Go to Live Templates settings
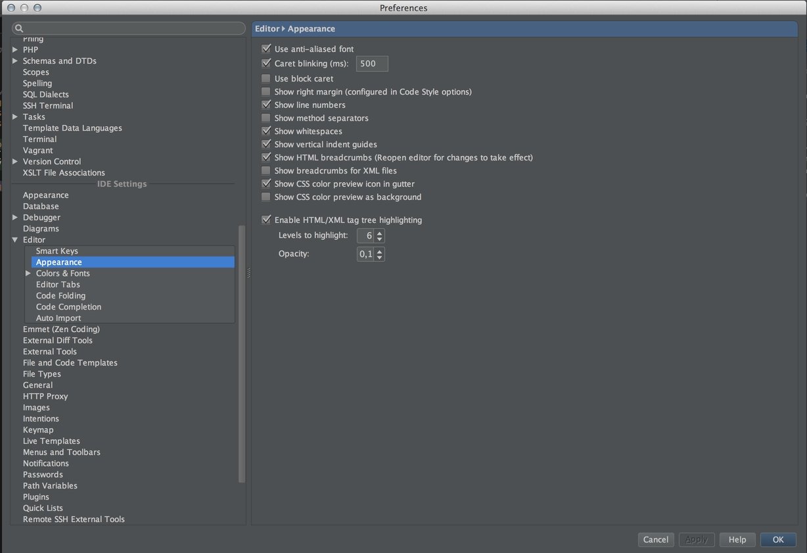The height and width of the screenshot is (553, 807). (51, 441)
